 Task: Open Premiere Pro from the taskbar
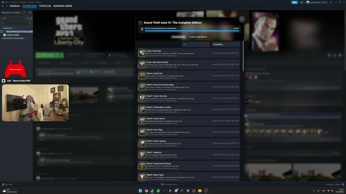pos(164,191)
